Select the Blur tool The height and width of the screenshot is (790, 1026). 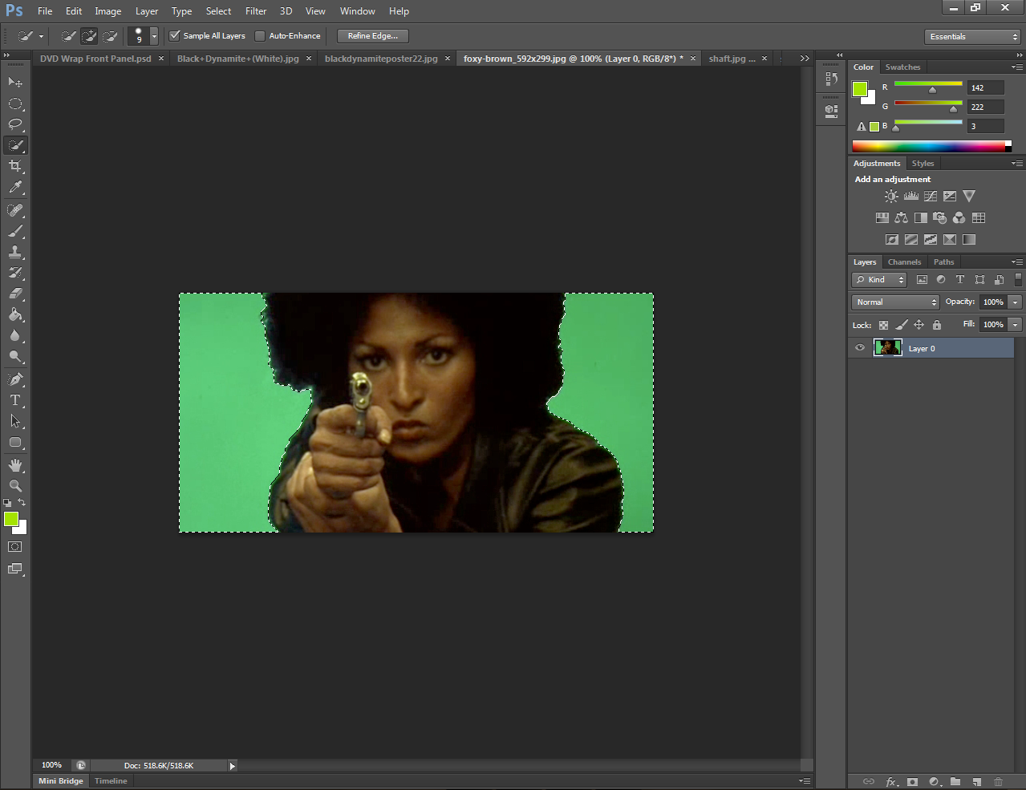point(15,335)
